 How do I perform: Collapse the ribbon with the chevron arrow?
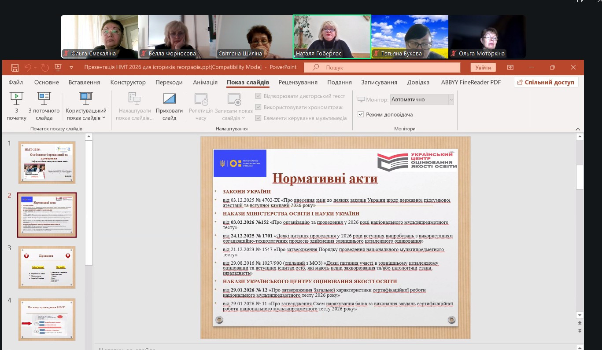click(x=578, y=129)
